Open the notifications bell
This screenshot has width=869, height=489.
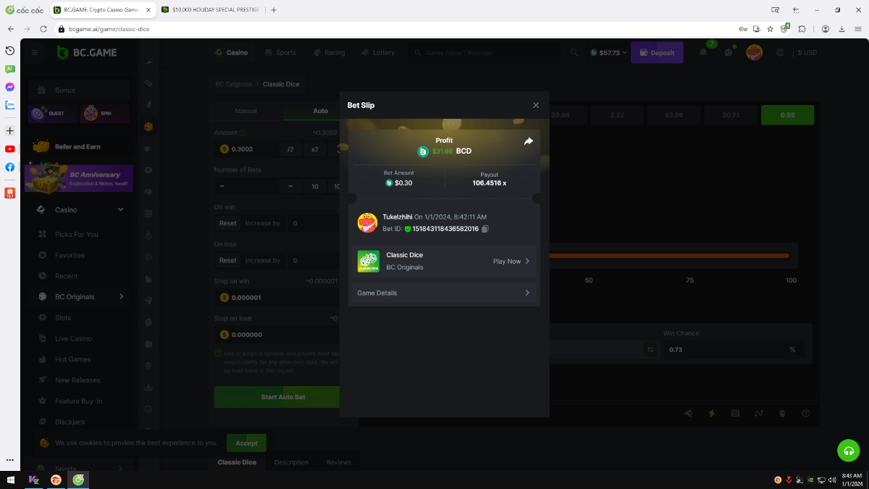point(703,52)
